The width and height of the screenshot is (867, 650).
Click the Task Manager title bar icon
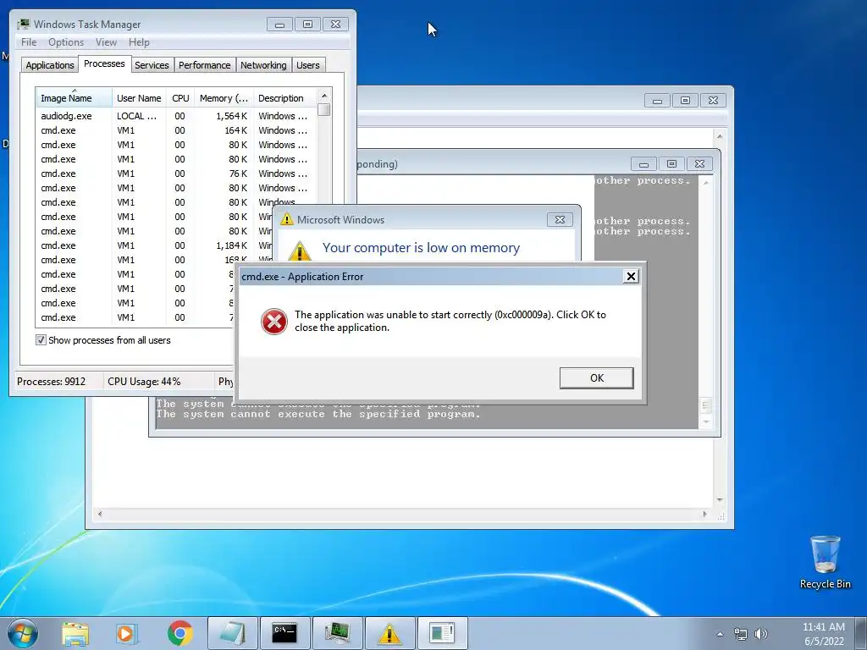(x=23, y=24)
